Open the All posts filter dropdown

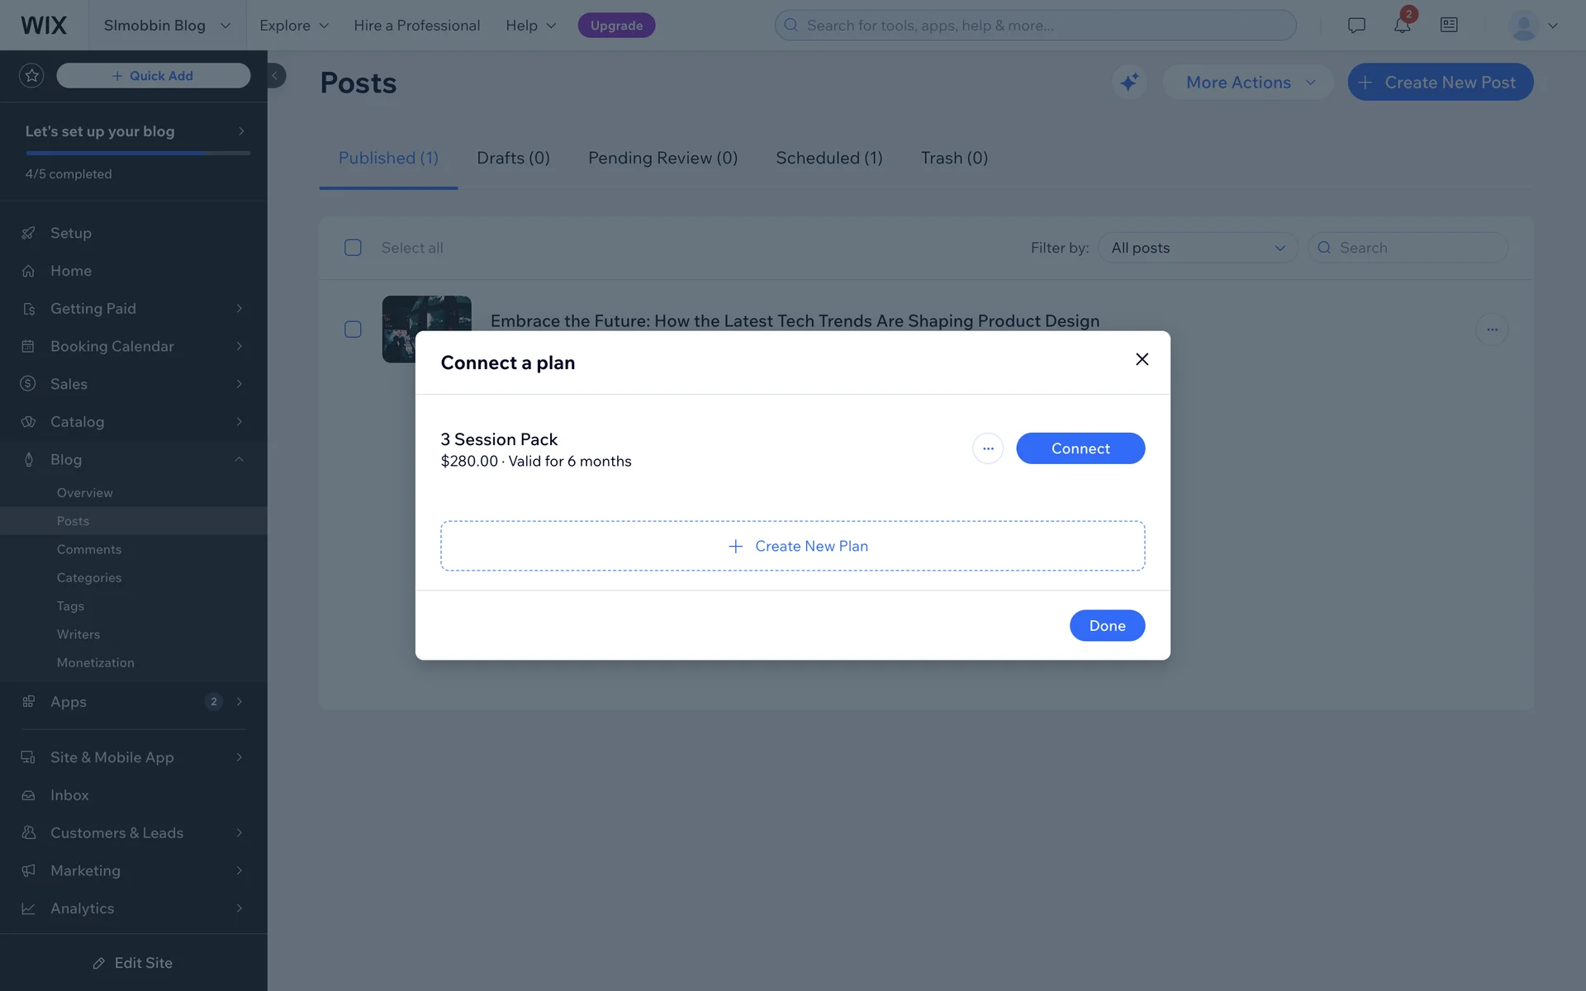click(1197, 248)
